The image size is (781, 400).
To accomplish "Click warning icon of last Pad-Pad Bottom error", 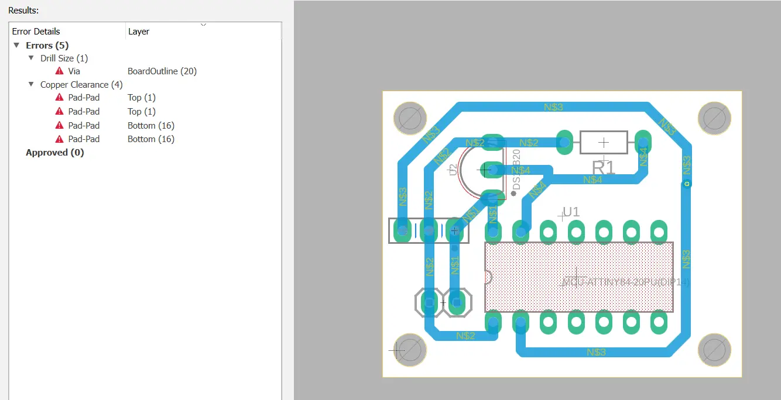I will pos(59,139).
